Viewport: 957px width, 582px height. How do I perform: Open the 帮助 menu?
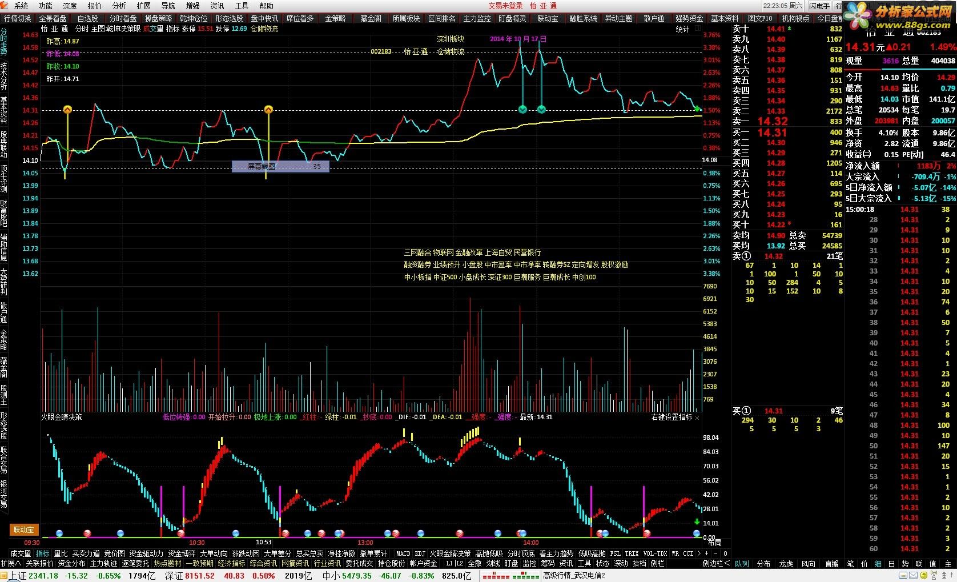[x=266, y=6]
